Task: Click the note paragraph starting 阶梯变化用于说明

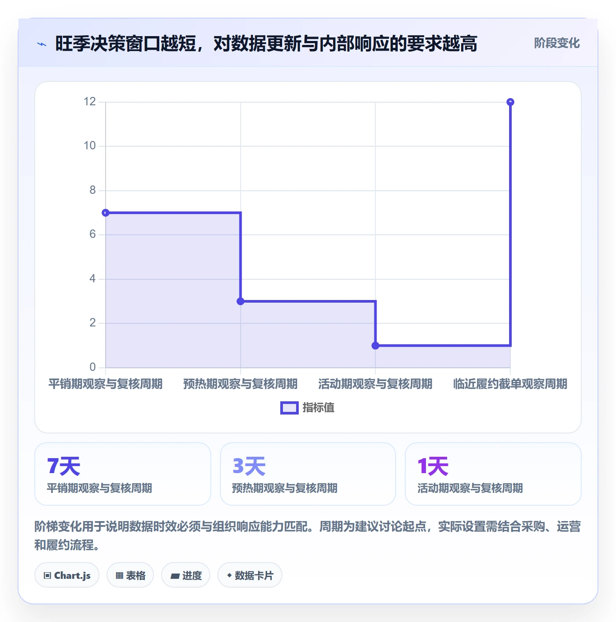Action: pyautogui.click(x=308, y=536)
